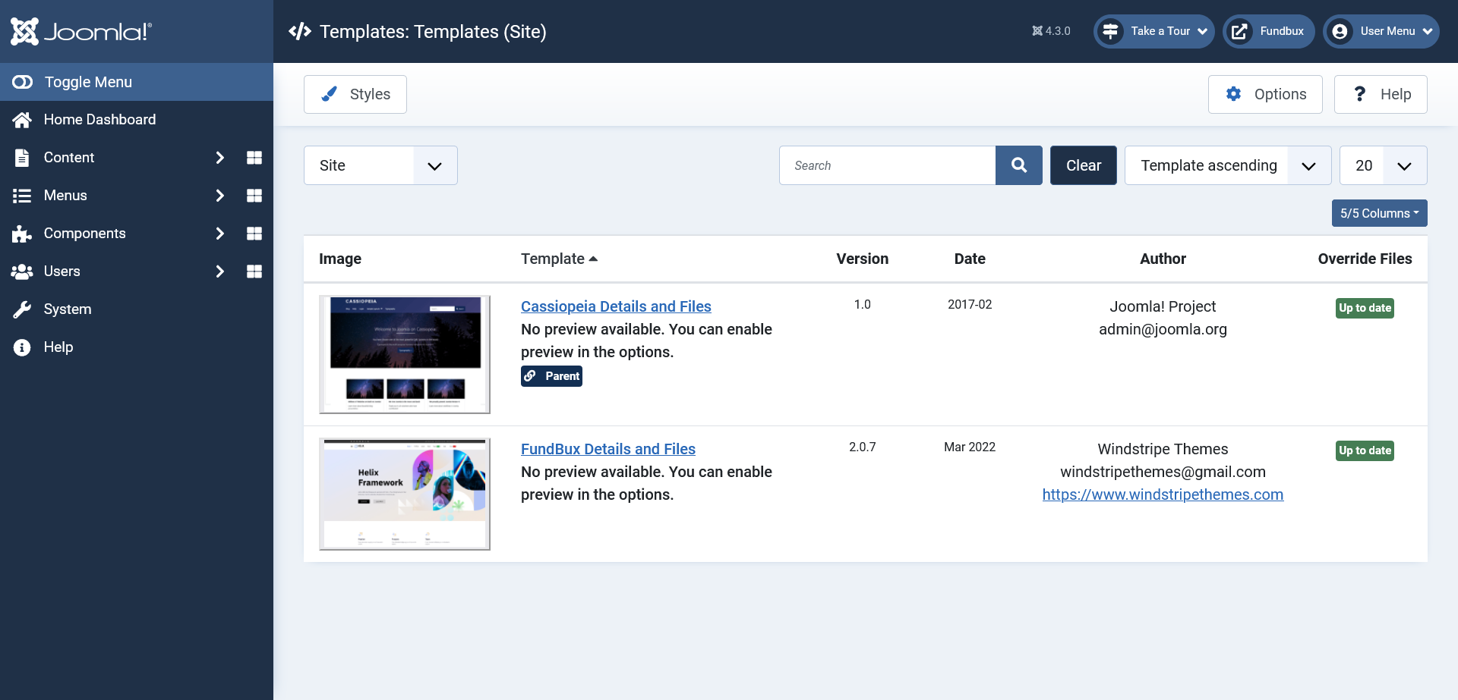
Task: Click the System wrench icon
Action: pyautogui.click(x=22, y=309)
